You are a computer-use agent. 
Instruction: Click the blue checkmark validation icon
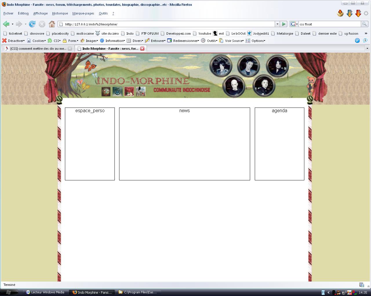[357, 40]
